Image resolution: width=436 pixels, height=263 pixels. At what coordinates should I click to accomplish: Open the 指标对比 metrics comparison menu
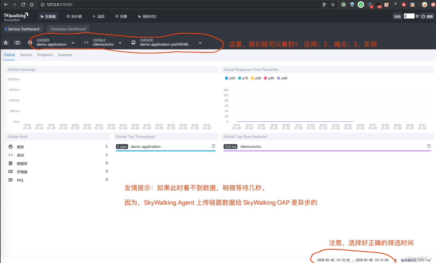(x=147, y=17)
